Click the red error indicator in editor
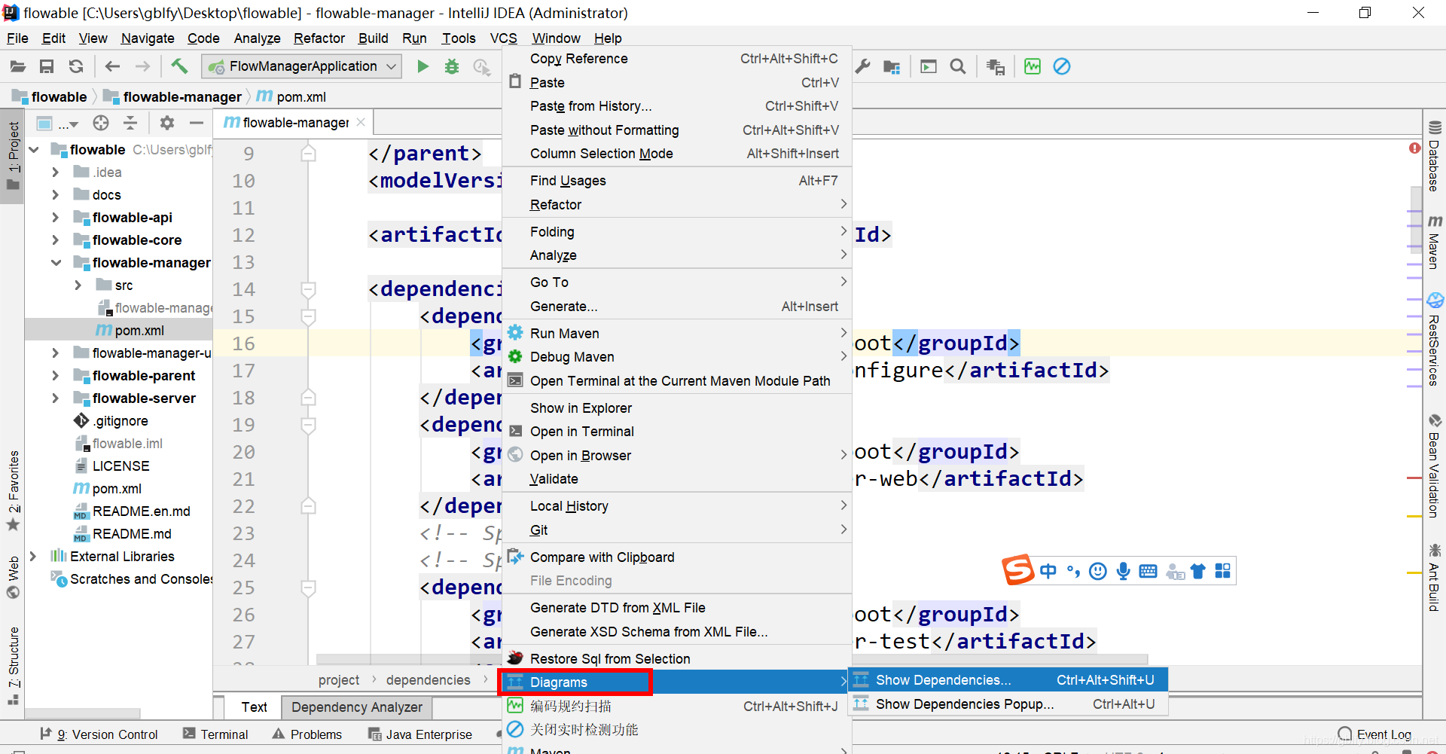The image size is (1446, 754). click(1414, 148)
